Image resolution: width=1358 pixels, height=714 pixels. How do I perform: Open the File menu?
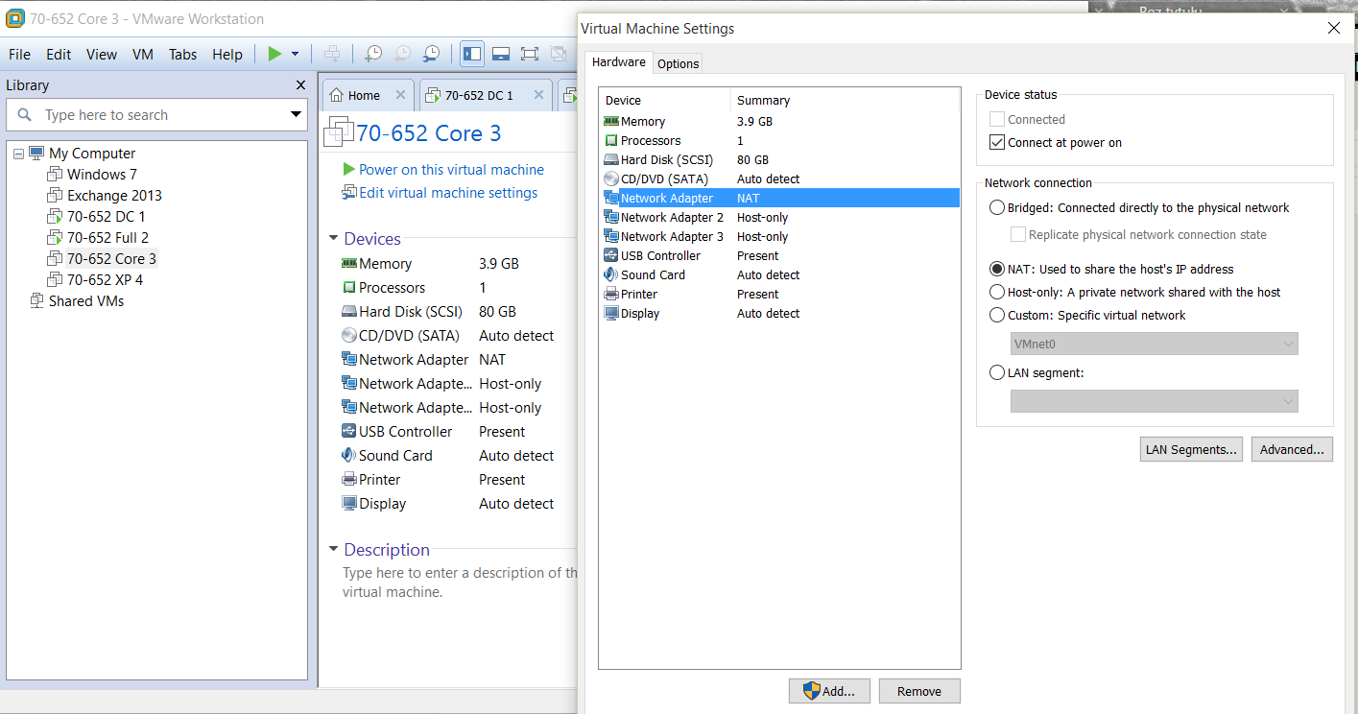coord(19,55)
